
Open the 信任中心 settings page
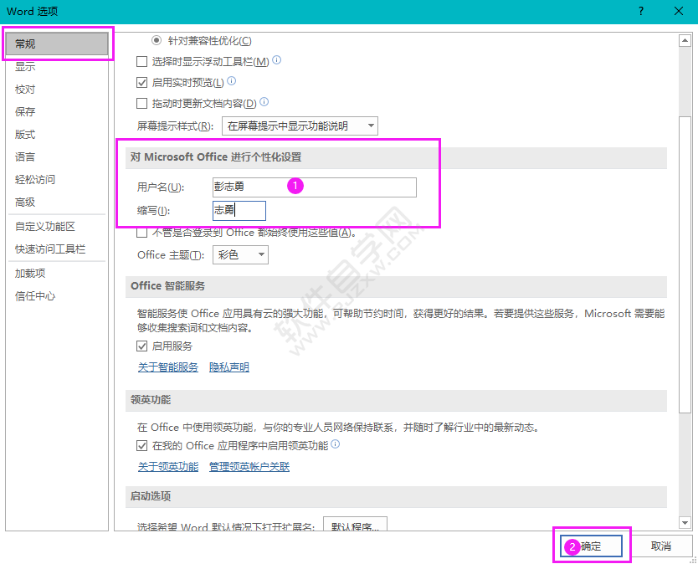pyautogui.click(x=35, y=296)
